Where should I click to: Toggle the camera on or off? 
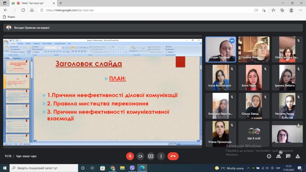coord(140,156)
